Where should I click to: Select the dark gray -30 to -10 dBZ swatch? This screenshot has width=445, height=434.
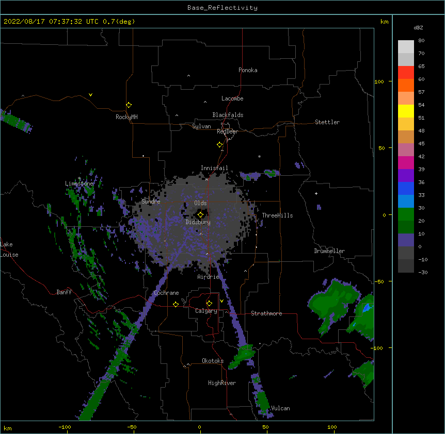(406, 266)
